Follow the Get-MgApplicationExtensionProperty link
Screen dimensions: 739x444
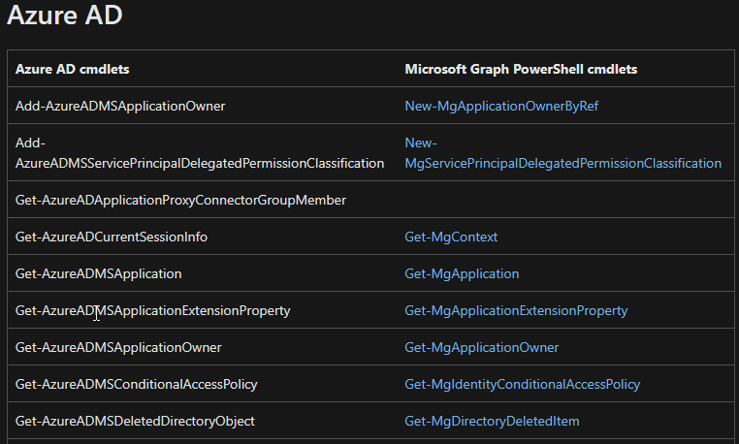(x=516, y=310)
